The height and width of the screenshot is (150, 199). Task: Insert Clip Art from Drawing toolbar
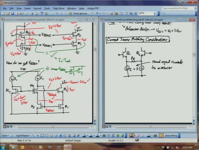(x=69, y=136)
